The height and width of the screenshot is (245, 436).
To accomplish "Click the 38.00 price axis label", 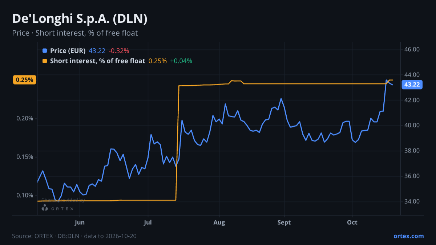I will 412,151.
